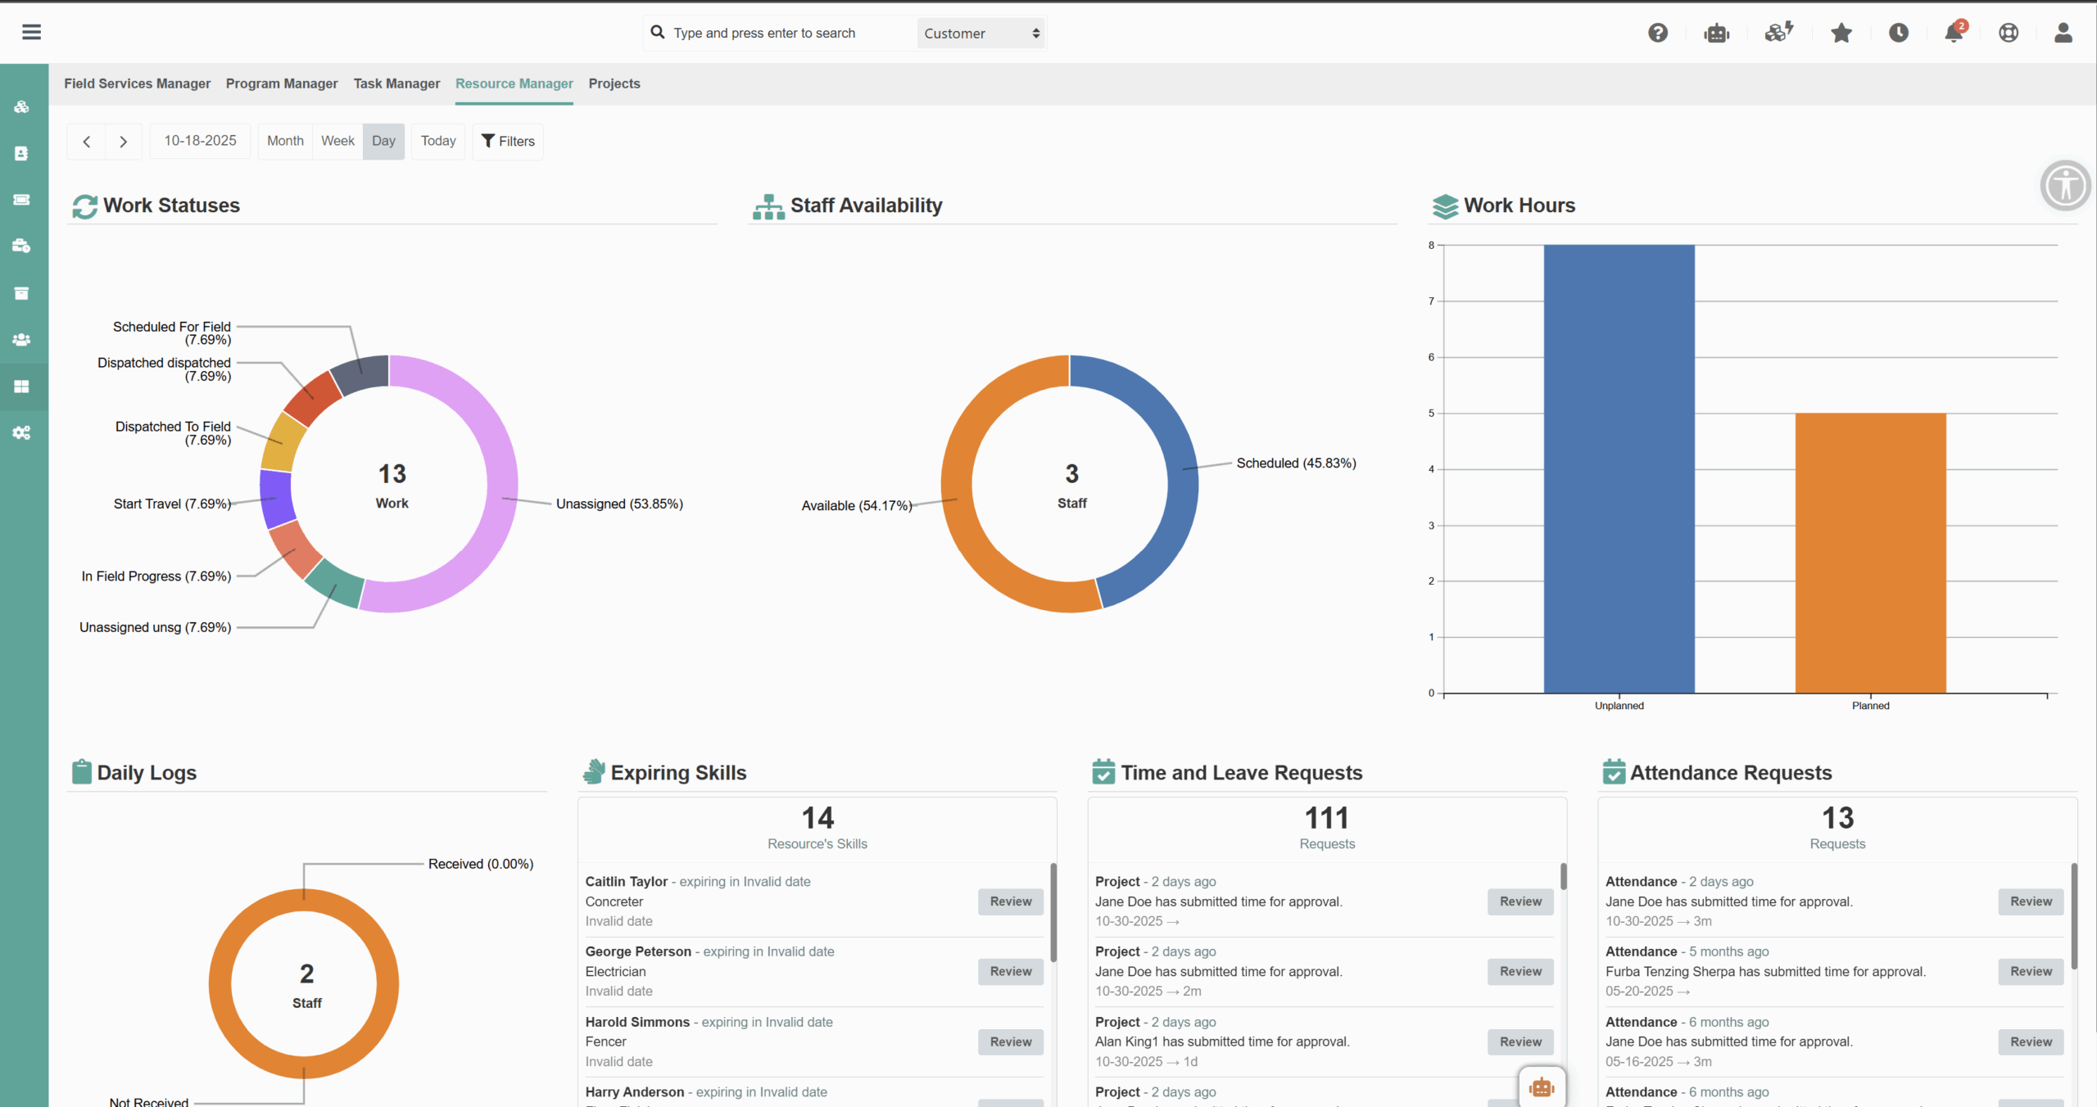2097x1107 pixels.
Task: Open the Customer search scope dropdown
Action: 980,33
